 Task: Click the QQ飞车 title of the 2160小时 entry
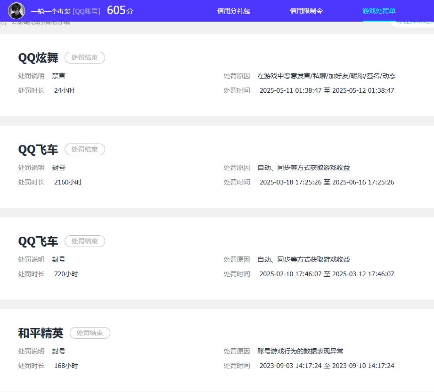coord(38,150)
